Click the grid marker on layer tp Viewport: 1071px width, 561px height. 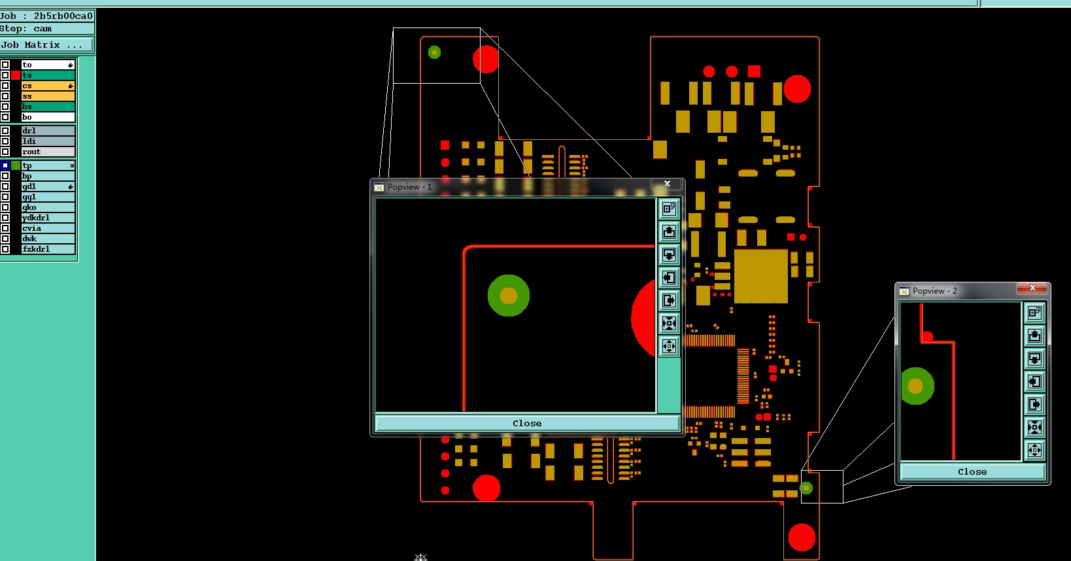point(72,165)
